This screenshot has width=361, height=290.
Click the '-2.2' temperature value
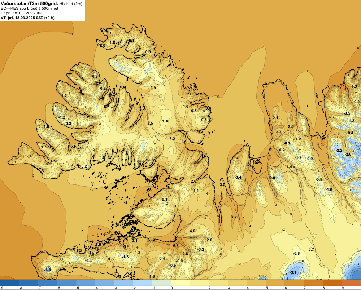(x=339, y=150)
